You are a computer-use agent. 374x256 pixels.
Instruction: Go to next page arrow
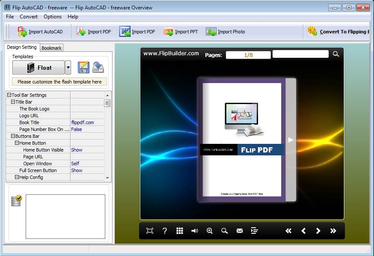(318, 231)
